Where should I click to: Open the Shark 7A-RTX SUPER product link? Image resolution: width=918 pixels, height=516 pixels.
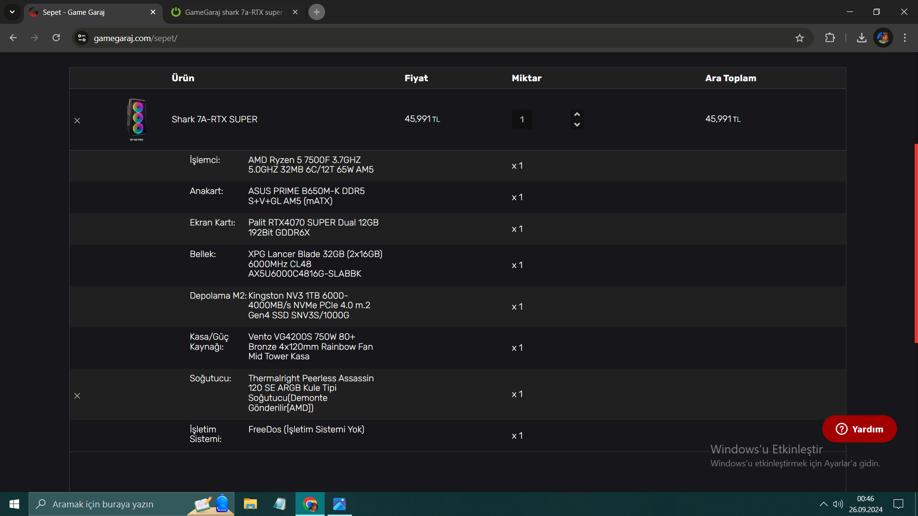[x=214, y=119]
